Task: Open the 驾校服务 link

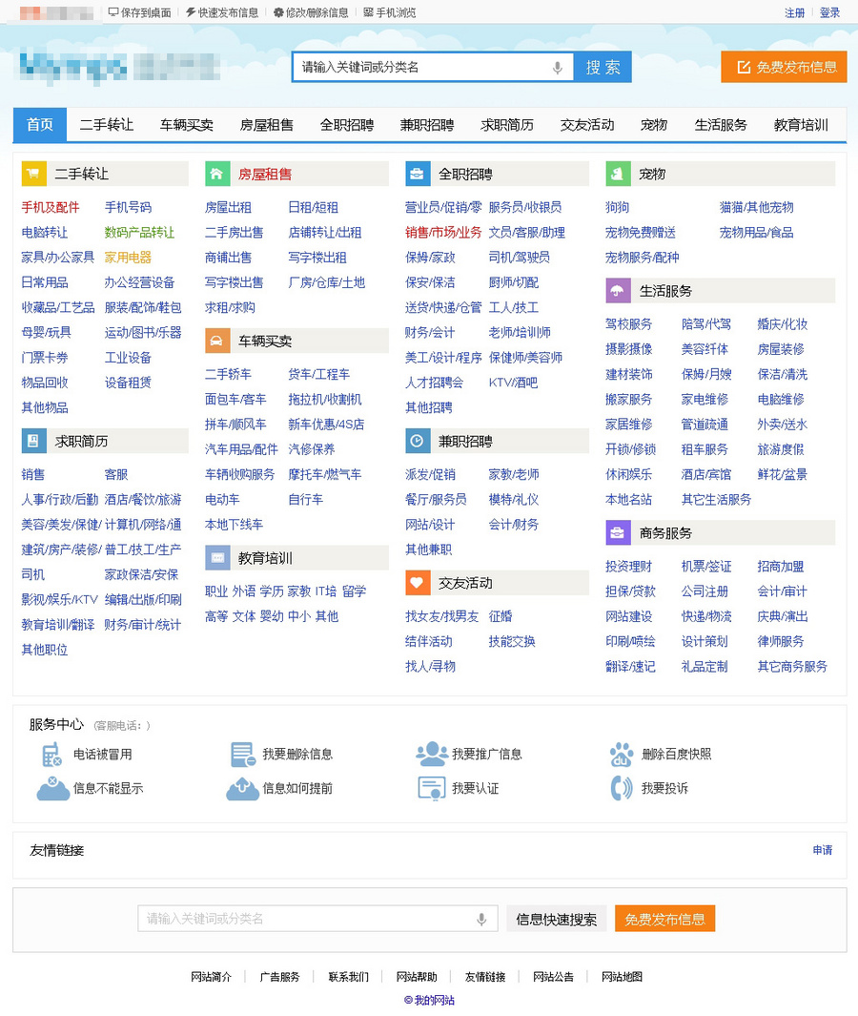Action: tap(629, 324)
